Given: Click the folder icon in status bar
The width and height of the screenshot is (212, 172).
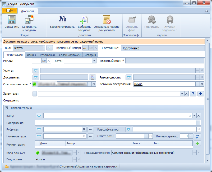Looking at the screenshot, I should pos(7,167).
